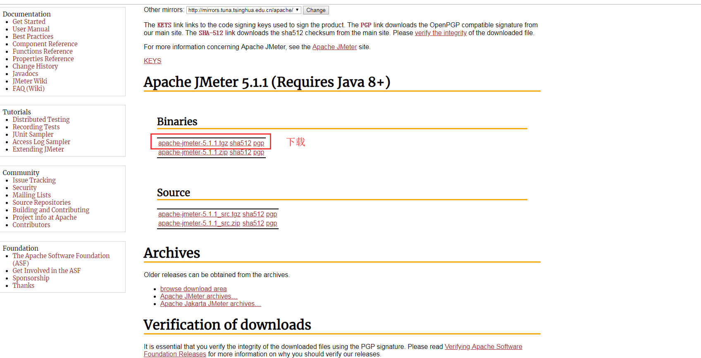
Task: Open User Manual sidebar link
Action: (x=31, y=29)
